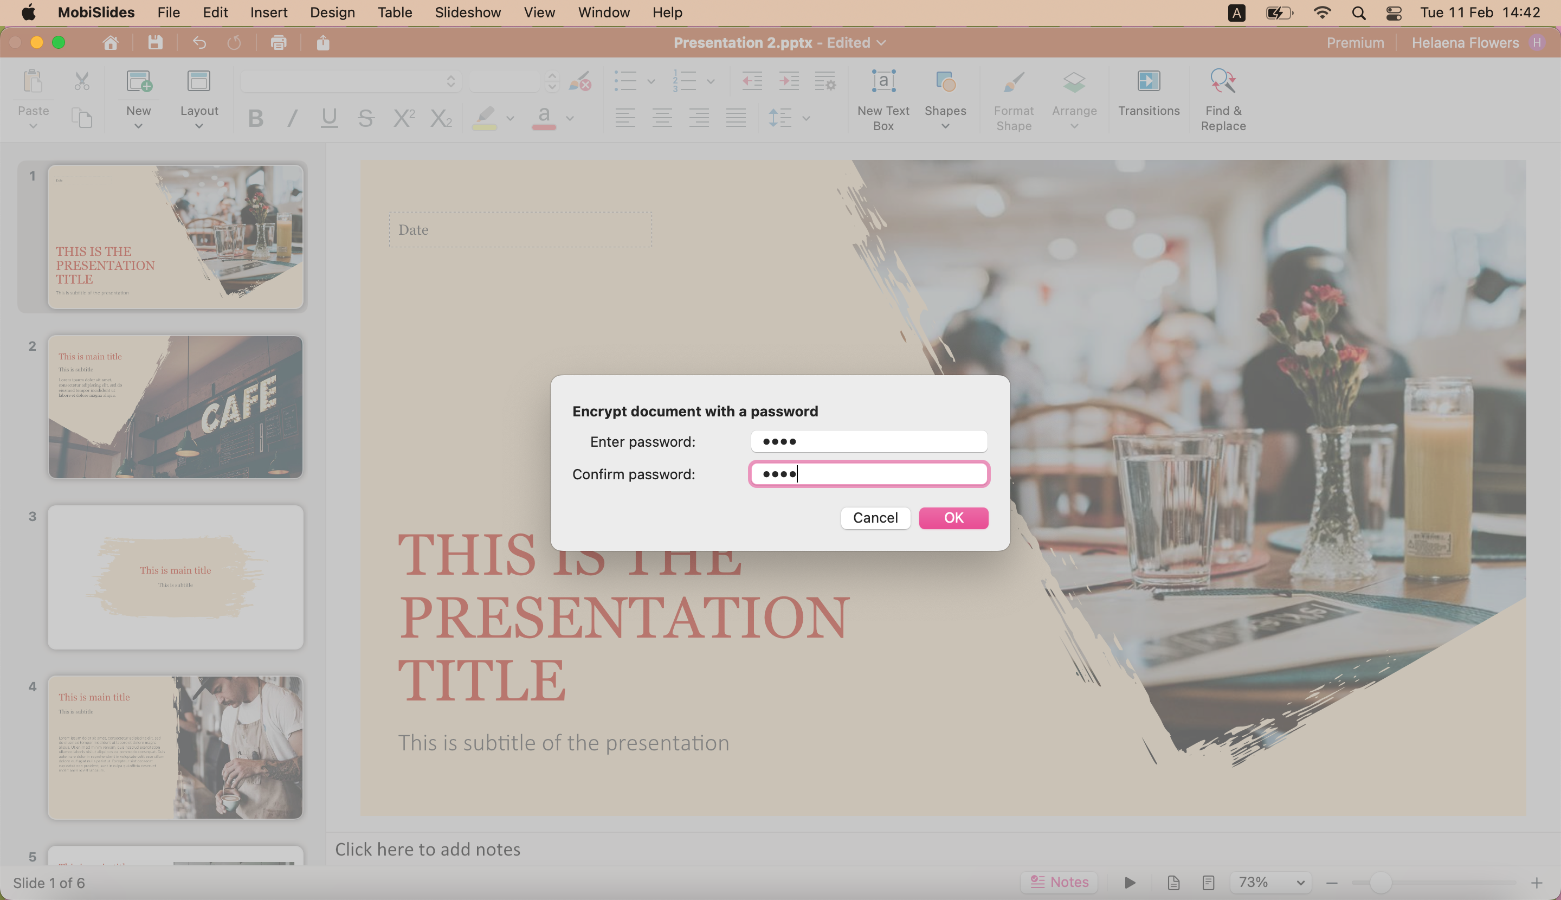Decrease the indent level
The image size is (1561, 900).
coord(752,81)
